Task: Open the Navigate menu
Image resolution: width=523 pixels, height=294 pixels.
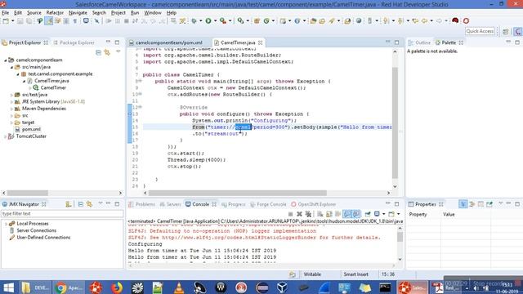Action: coord(78,13)
